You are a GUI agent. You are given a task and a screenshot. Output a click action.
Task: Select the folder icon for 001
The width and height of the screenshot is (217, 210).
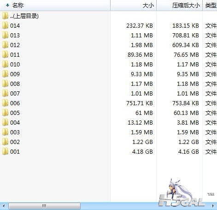click(5, 151)
